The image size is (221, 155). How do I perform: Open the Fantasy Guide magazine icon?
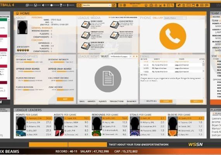coord(85,35)
